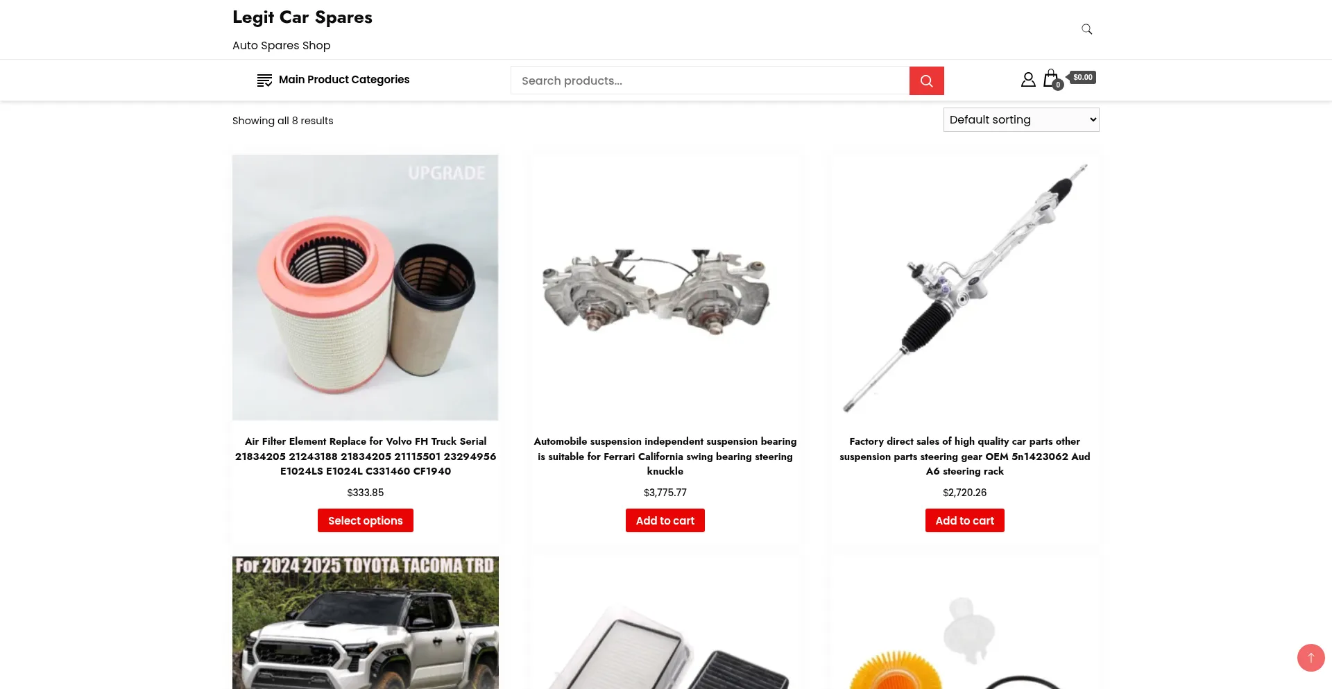Open the shopping bag cart icon
Screen dimensions: 1332x689
pos(1052,78)
